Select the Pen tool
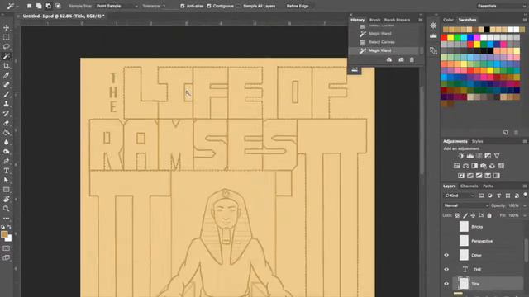 tap(6, 161)
